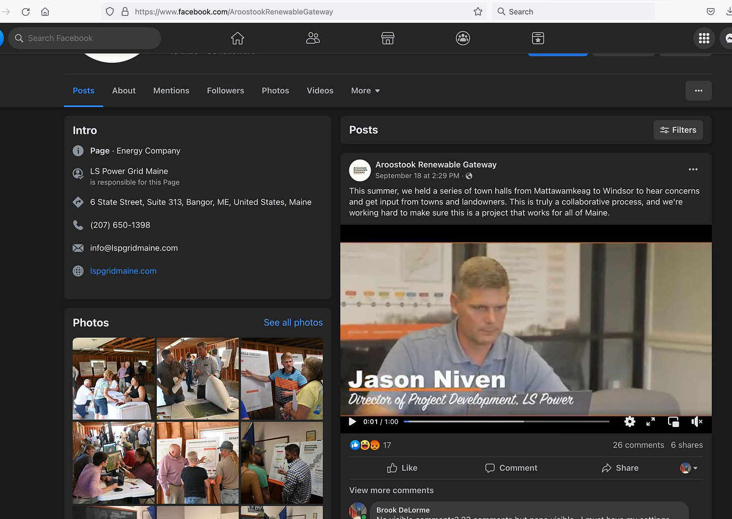Screen dimensions: 732x519
Task: Click the phone number (207) 650-1398
Action: click(x=120, y=225)
